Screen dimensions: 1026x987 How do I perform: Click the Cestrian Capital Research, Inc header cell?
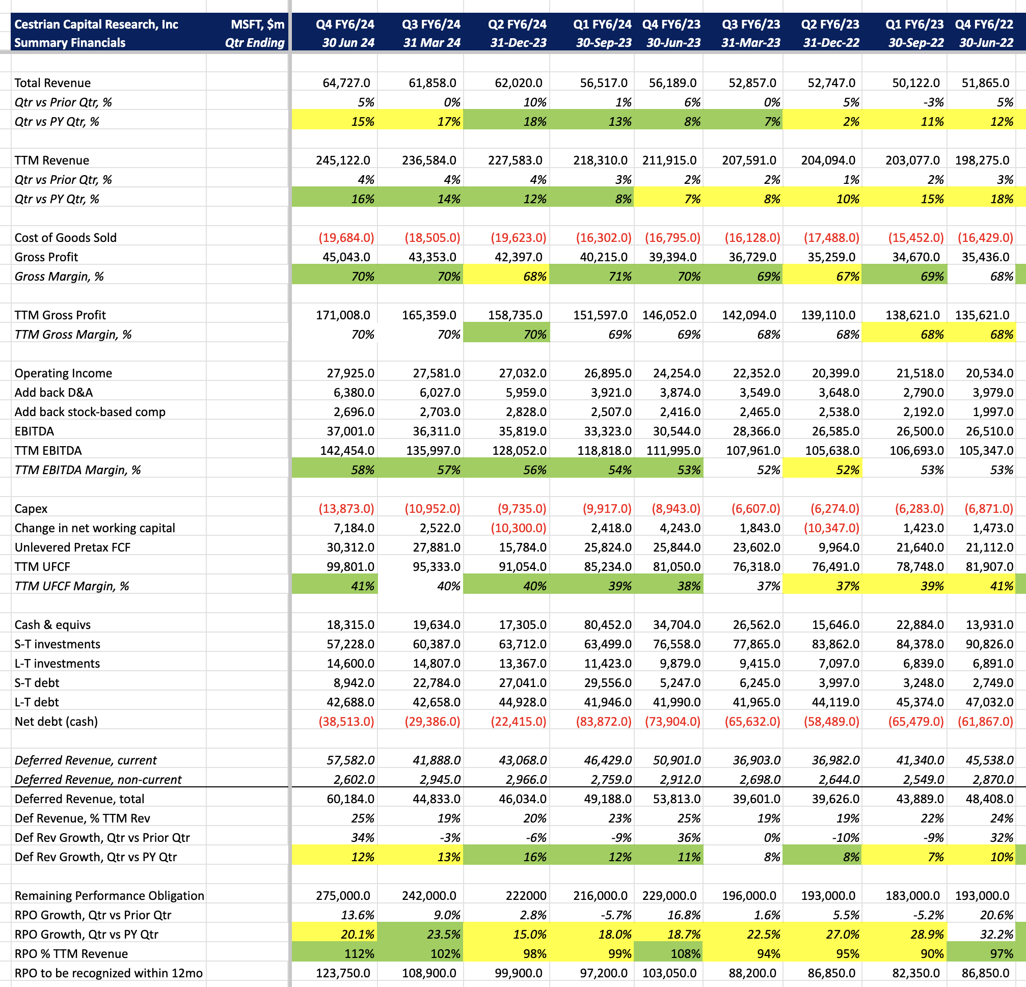pos(96,24)
